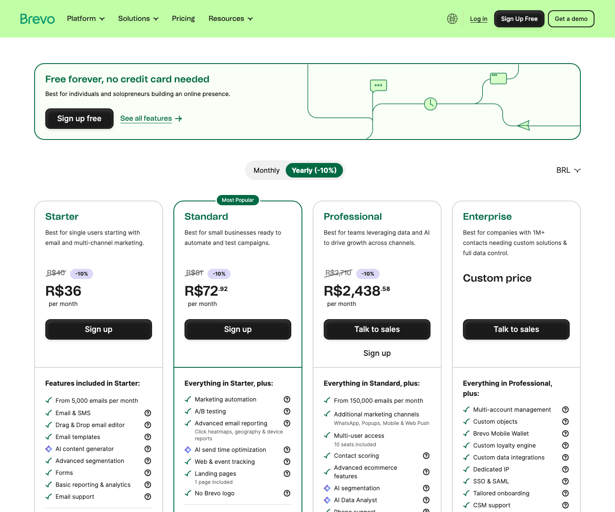Click the Standard plan heading
Viewport: 615px width, 512px height.
(x=206, y=217)
